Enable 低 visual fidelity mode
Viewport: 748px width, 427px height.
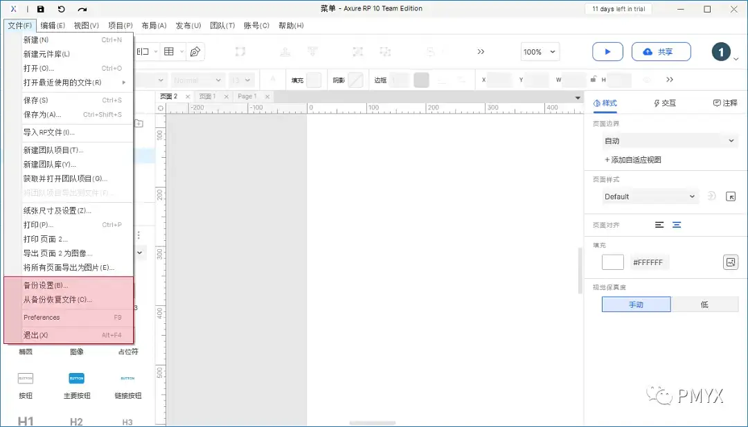(705, 304)
